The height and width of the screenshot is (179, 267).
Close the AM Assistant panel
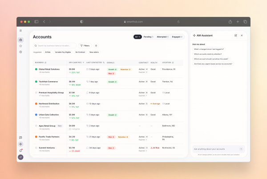[242, 35]
